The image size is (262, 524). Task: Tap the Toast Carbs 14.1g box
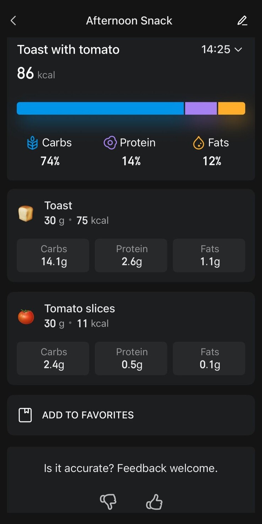click(53, 255)
